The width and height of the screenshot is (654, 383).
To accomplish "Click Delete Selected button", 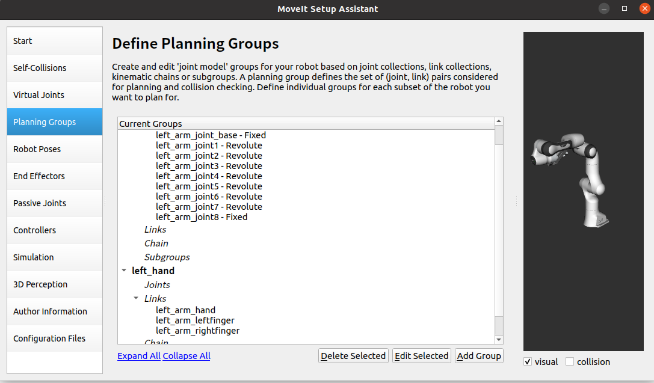I will pyautogui.click(x=353, y=356).
